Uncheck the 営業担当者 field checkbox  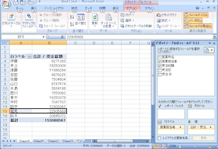[x=160, y=62]
